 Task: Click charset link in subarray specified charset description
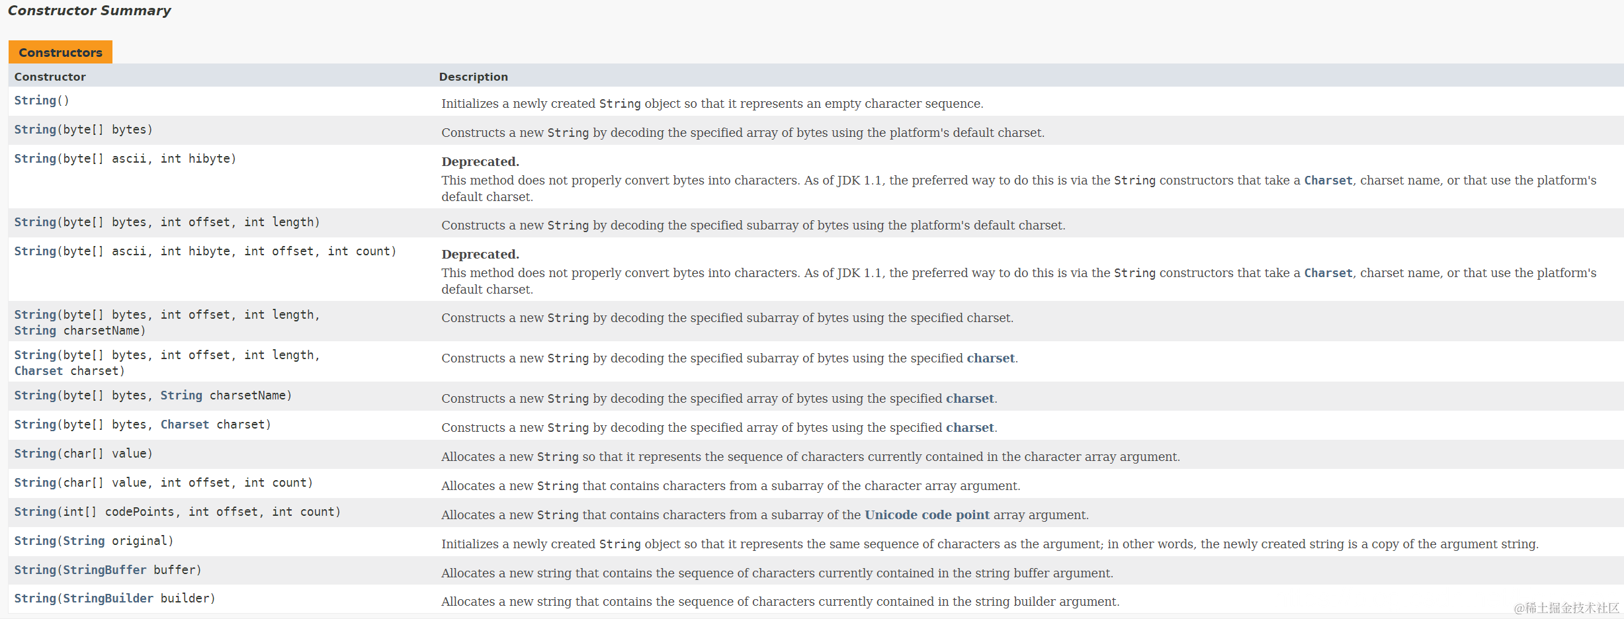[990, 358]
